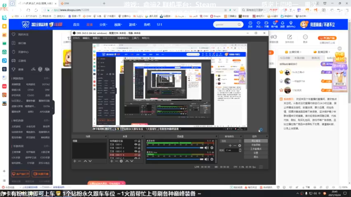The image size is (351, 197).
Task: Click 退出 to exit OBS
Action: coord(256,157)
